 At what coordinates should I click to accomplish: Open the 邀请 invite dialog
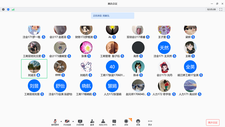[x=92, y=122]
